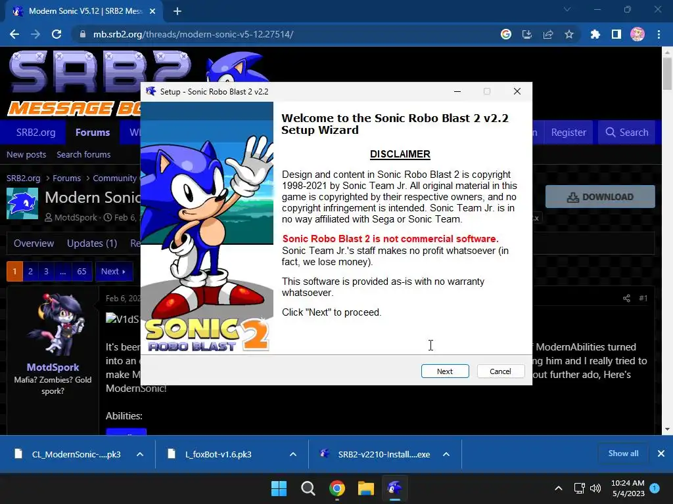Cancel the Sonic Robo Blast 2 setup
This screenshot has height=504, width=673.
(x=500, y=371)
